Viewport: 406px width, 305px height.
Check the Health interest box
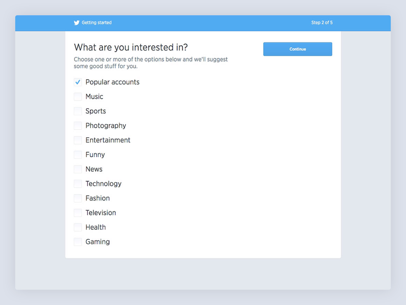78,227
